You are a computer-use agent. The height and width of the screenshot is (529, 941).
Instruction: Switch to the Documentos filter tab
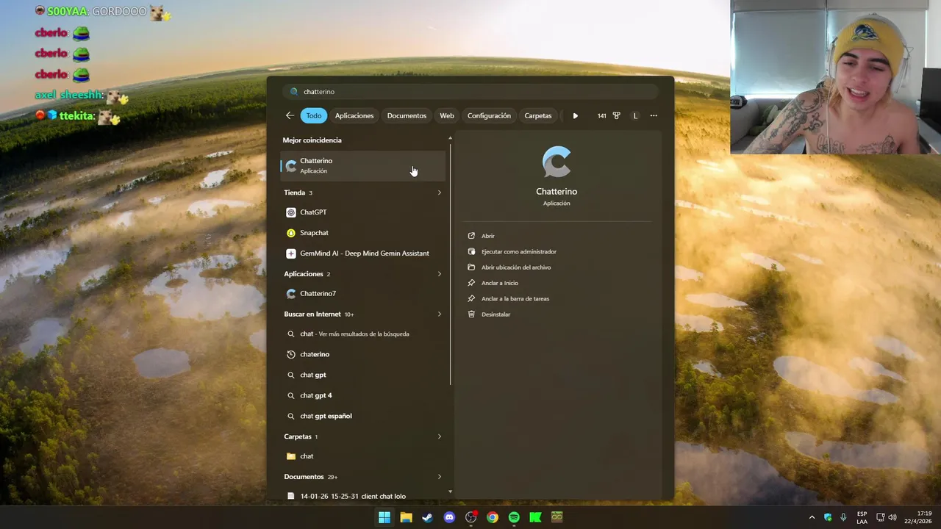pos(407,115)
